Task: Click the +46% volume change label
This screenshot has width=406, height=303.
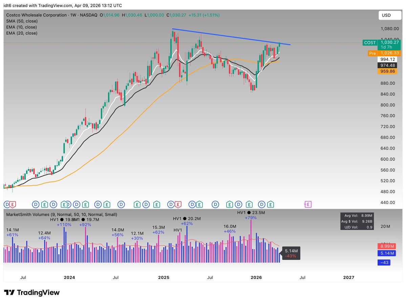Action: (x=230, y=231)
